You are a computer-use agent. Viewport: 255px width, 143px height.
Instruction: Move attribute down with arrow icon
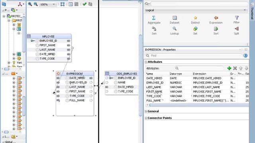click(246, 68)
